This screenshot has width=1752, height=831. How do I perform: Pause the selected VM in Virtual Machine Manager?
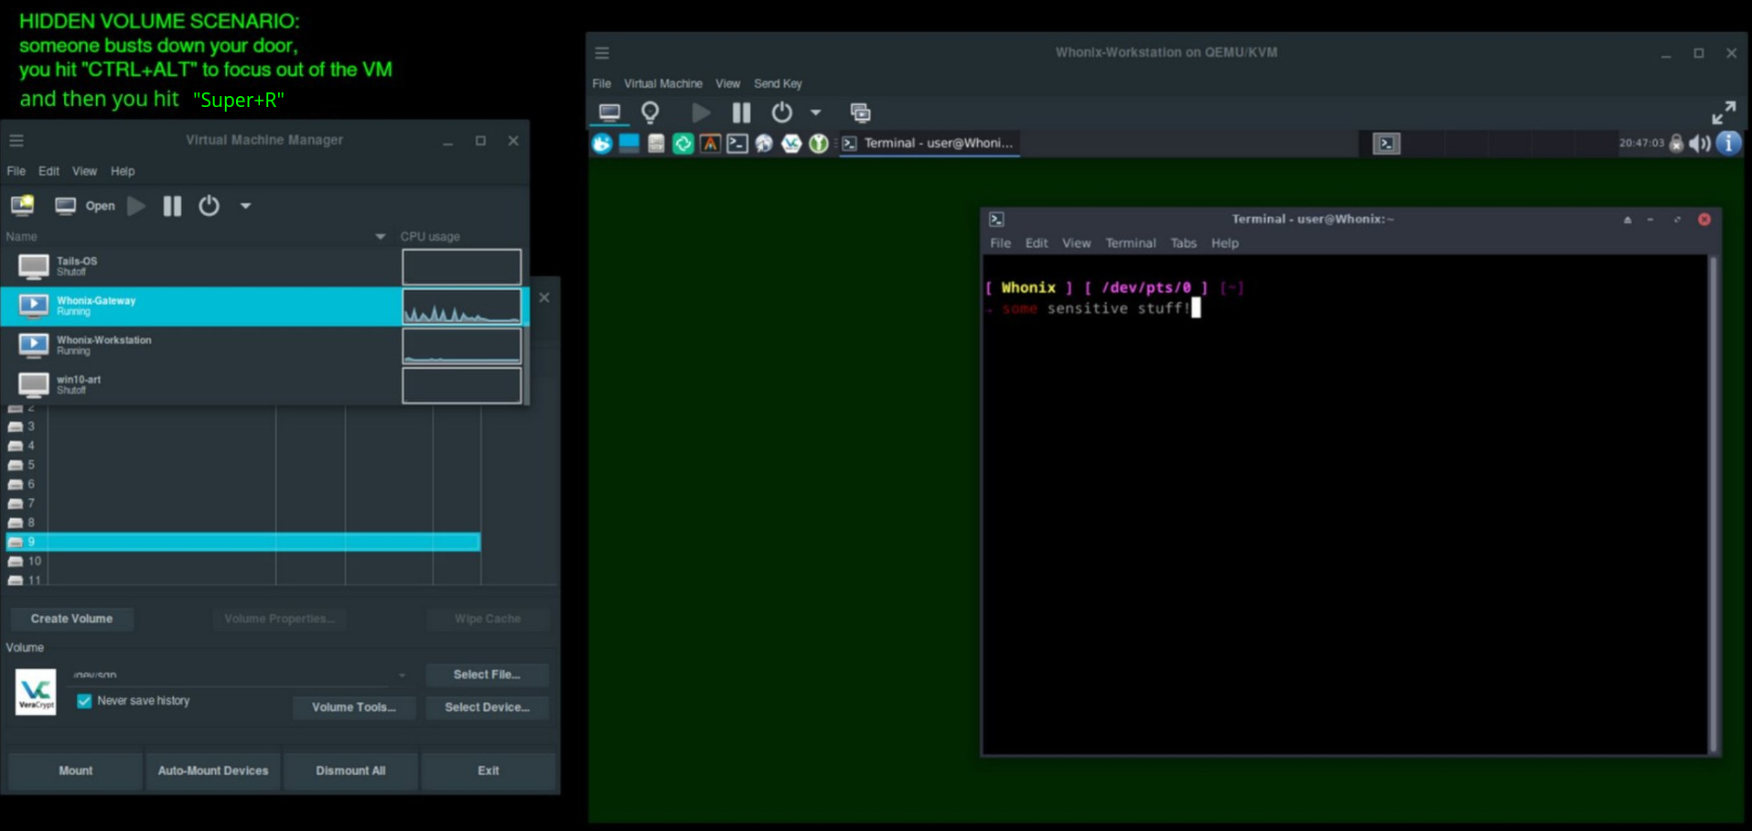172,206
